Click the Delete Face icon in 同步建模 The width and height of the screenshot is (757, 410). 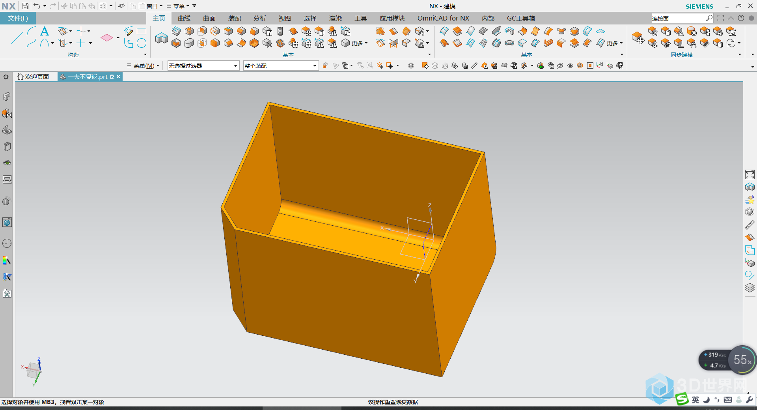[x=653, y=31]
